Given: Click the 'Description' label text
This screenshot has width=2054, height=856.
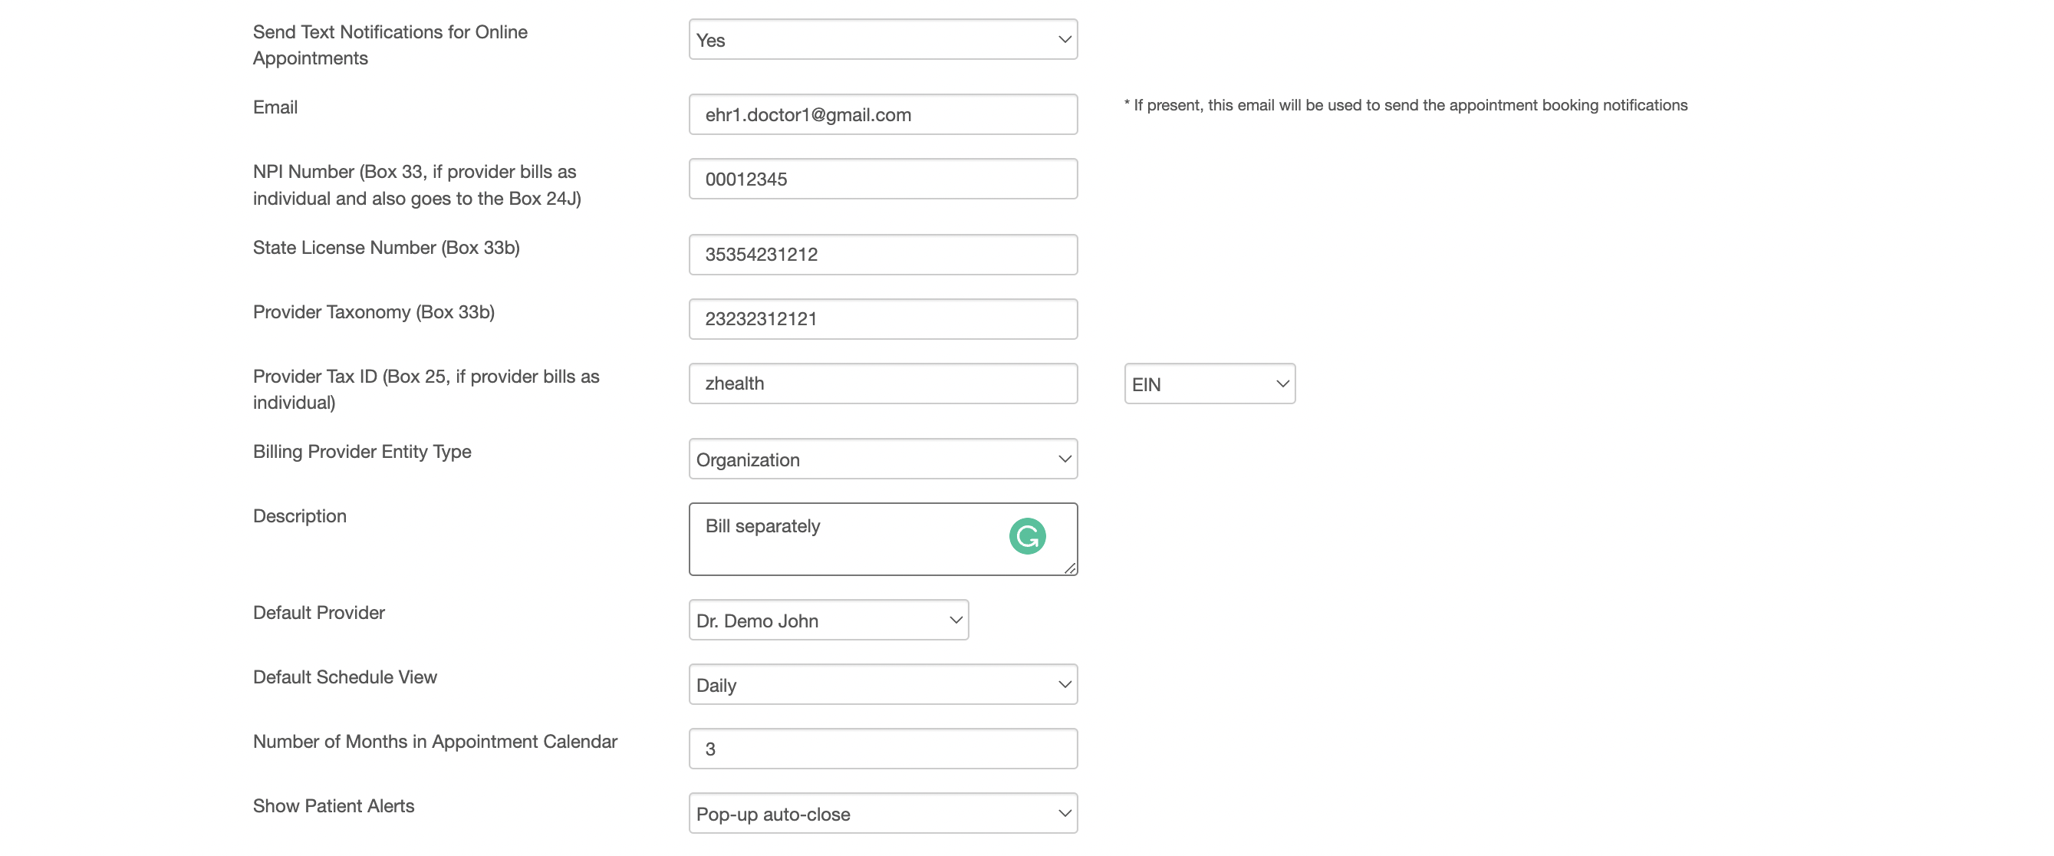Looking at the screenshot, I should click(299, 516).
